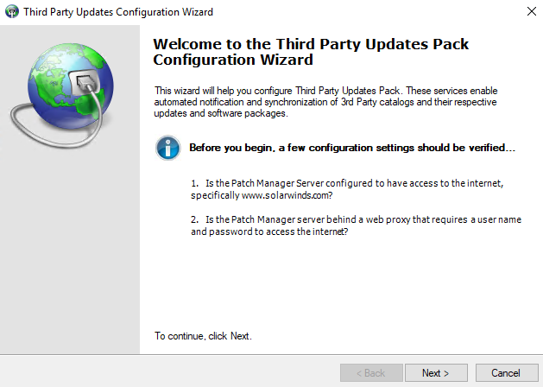Close the wizard window with X

[527, 12]
